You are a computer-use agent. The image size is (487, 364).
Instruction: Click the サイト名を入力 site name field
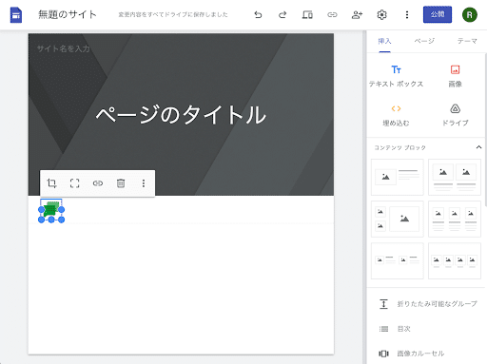[64, 48]
